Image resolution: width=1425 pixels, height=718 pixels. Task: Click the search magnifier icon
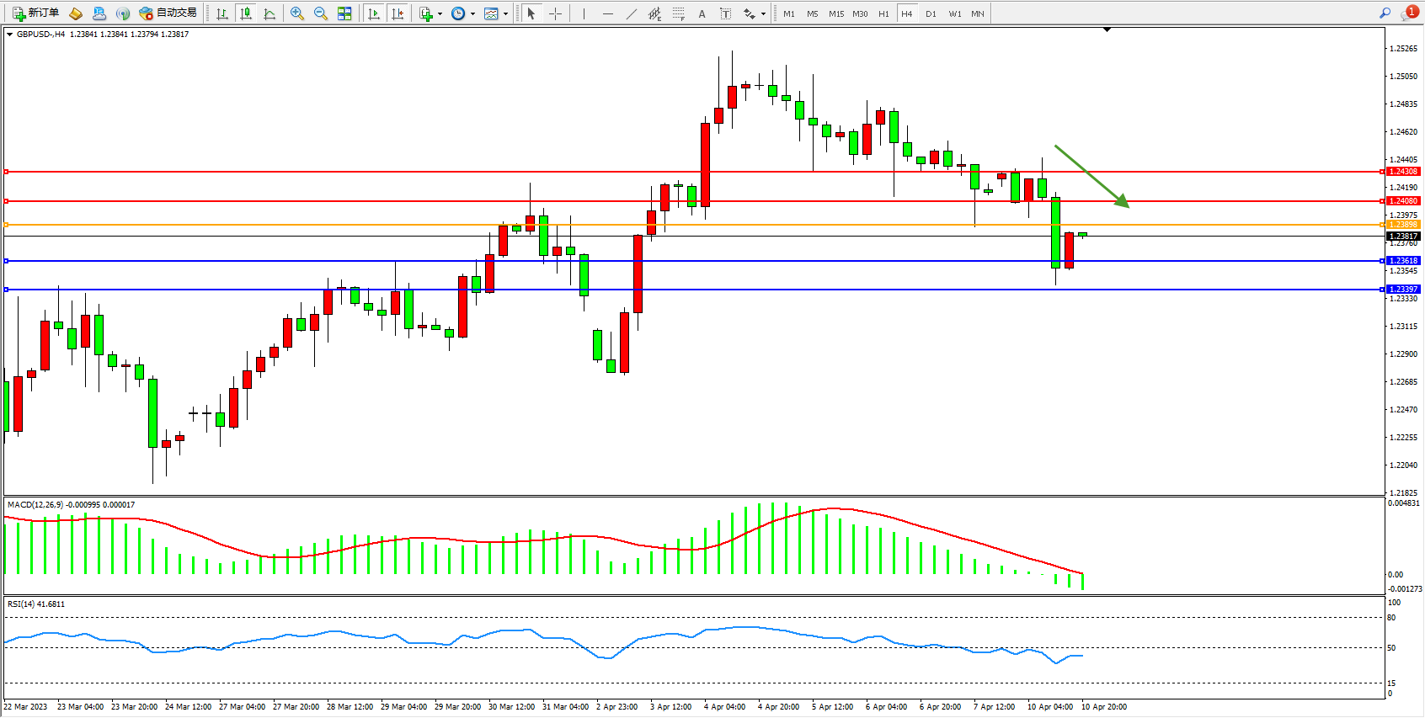1385,13
